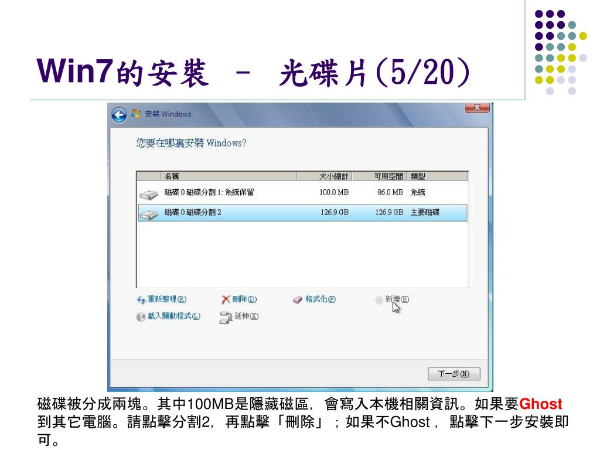Click the 大小總計 column header
600x450 pixels.
[325, 176]
